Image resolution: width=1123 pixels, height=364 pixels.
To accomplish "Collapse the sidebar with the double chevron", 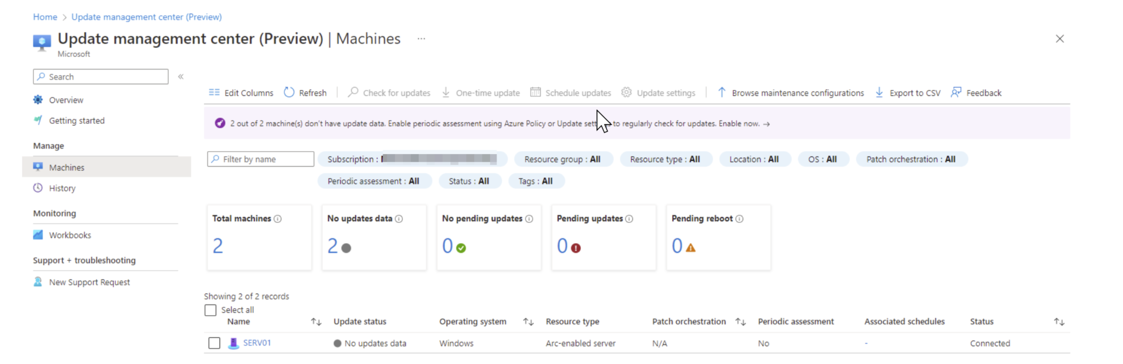I will coord(181,76).
